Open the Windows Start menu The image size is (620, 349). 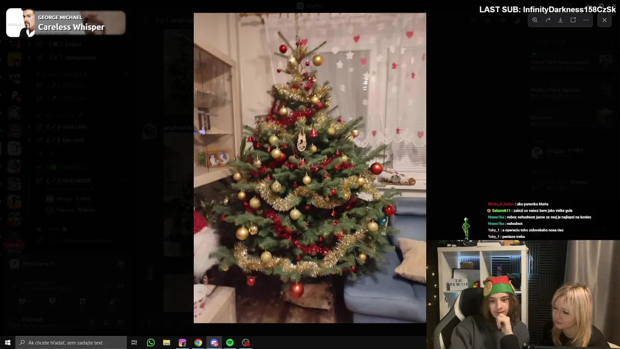[8, 343]
